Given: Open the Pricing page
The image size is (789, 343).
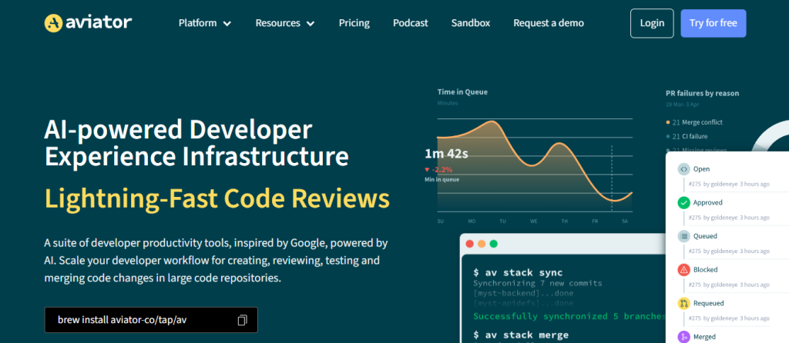Looking at the screenshot, I should pyautogui.click(x=354, y=23).
